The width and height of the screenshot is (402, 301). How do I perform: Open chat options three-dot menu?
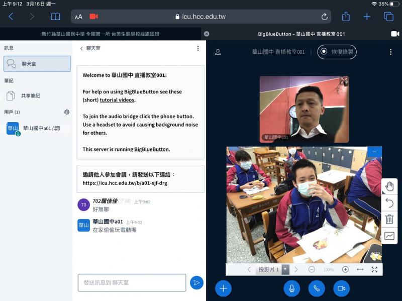click(x=198, y=48)
